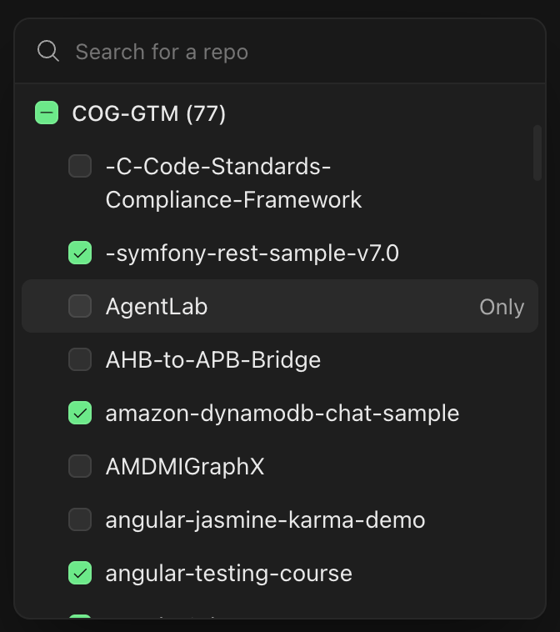Select the COG-GTM (77) group label

149,113
